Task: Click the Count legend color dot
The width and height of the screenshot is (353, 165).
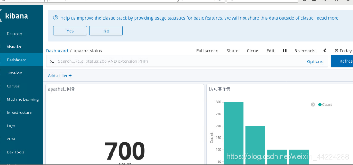Action: point(320,104)
